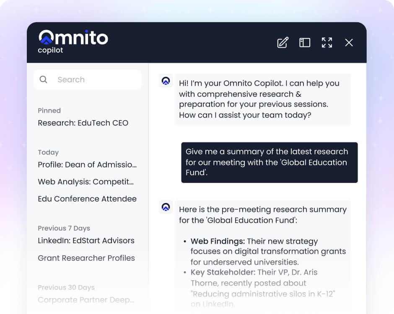Click the Omnito copilot logo
Image resolution: width=394 pixels, height=314 pixels.
pyautogui.click(x=73, y=42)
